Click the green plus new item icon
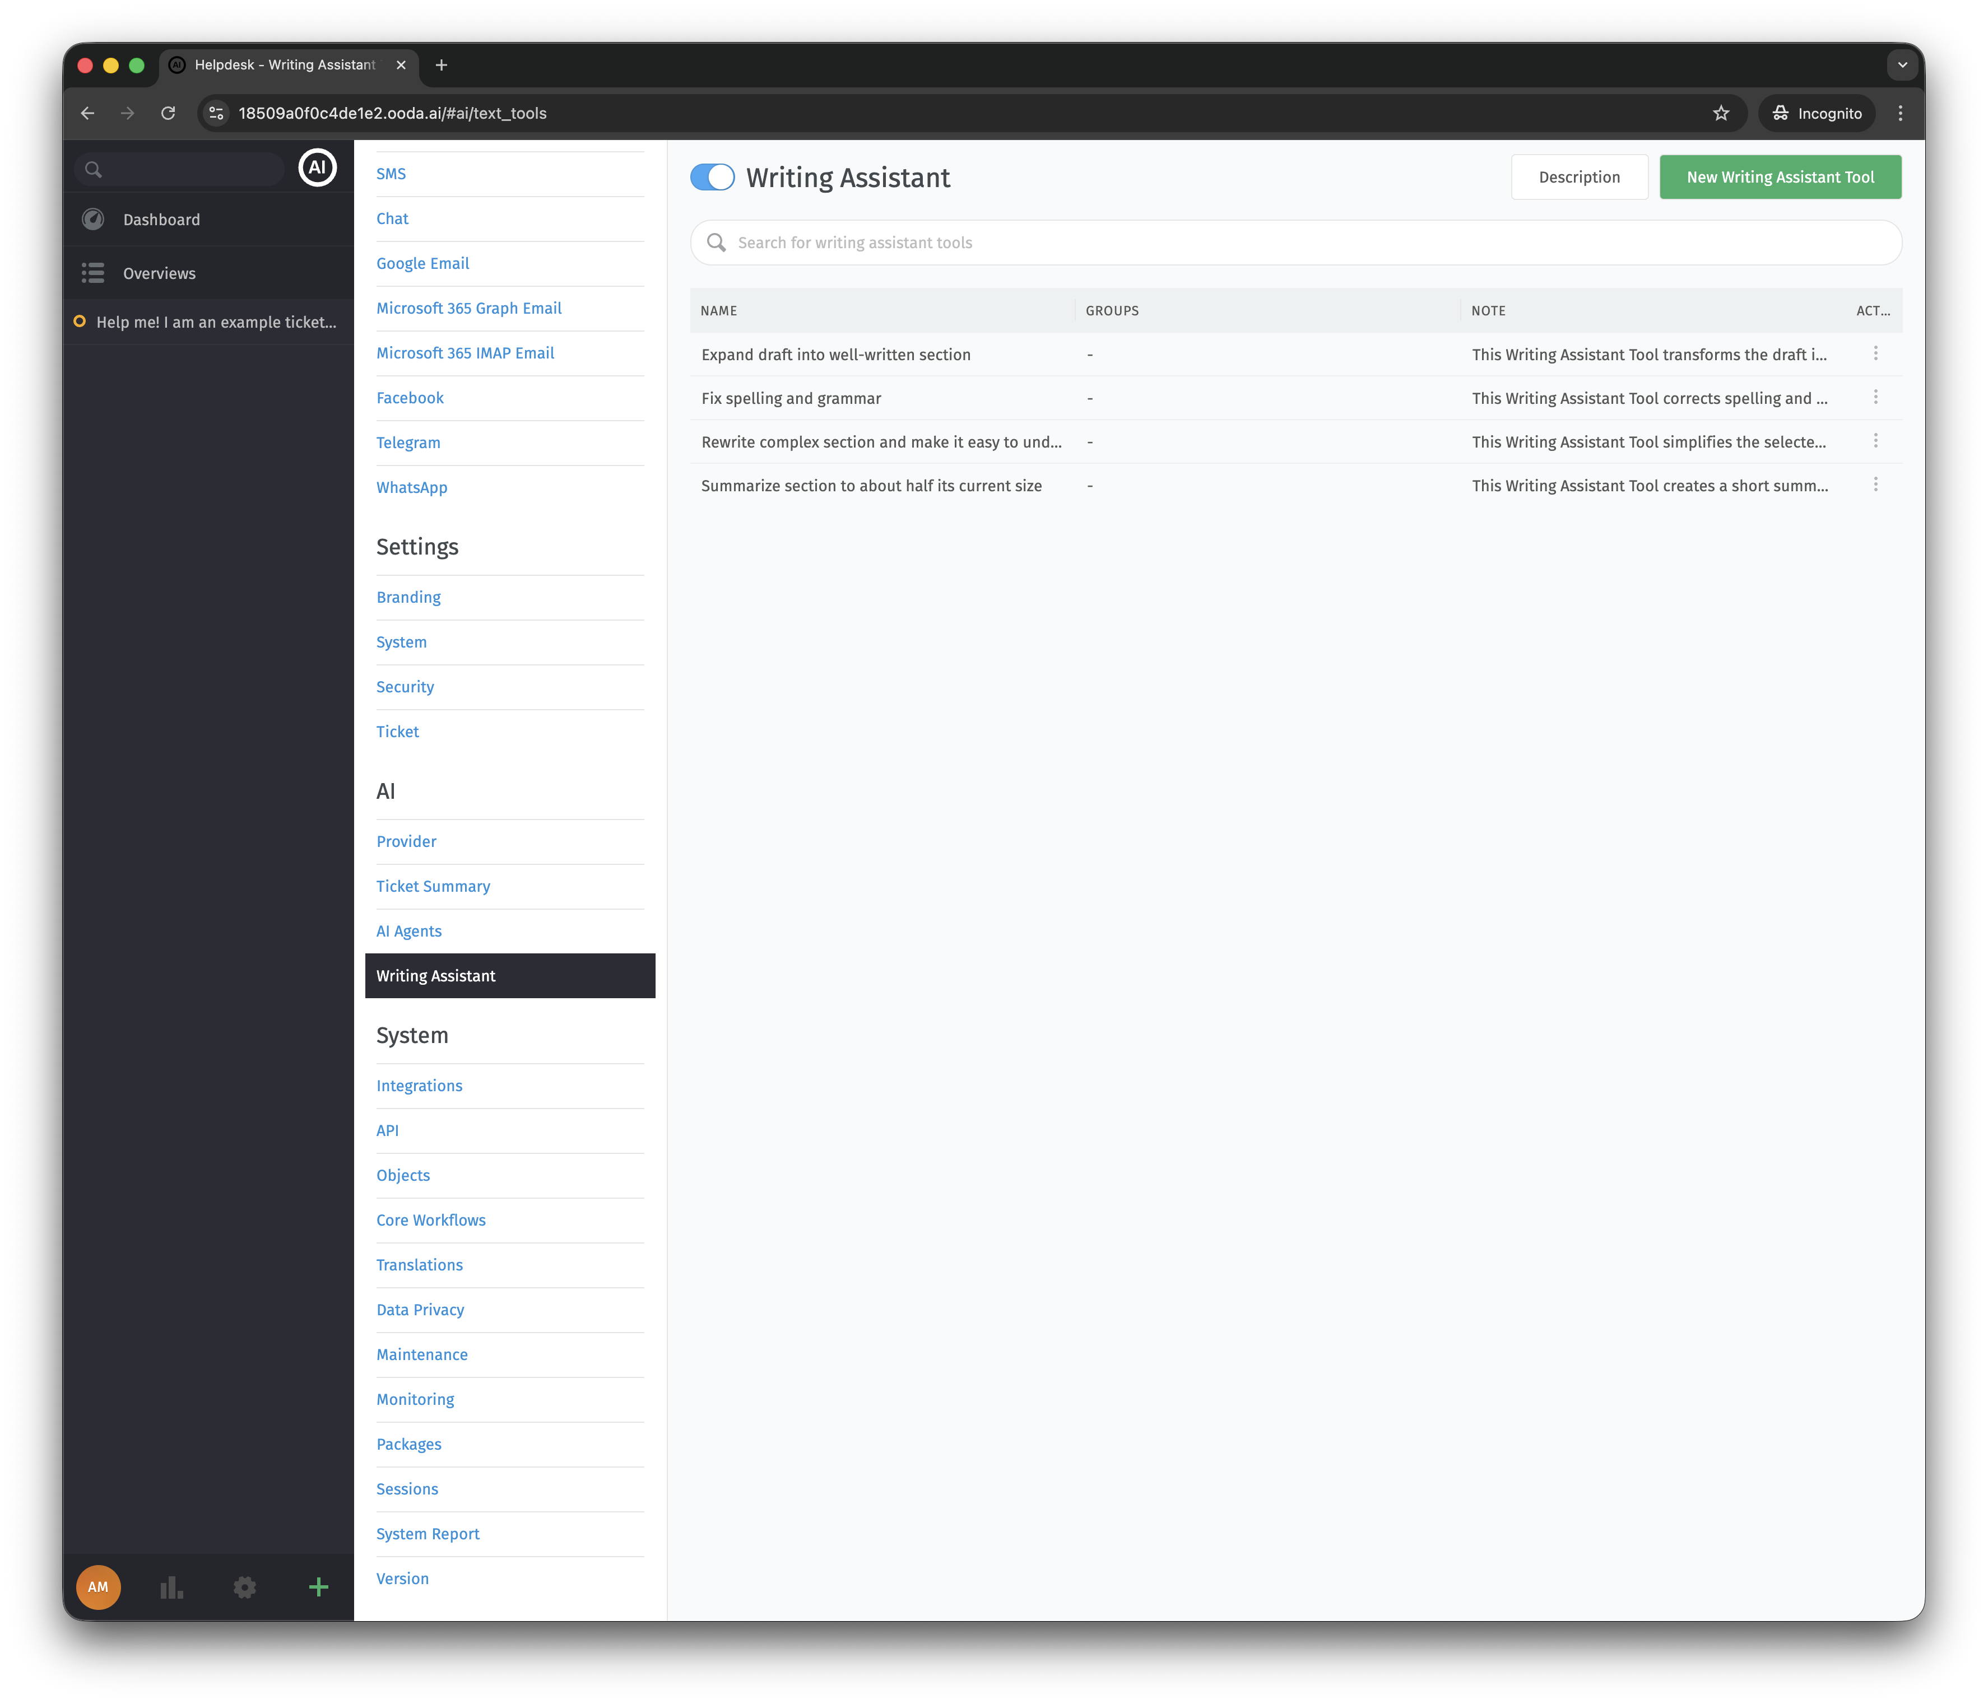This screenshot has height=1704, width=1988. [x=319, y=1587]
